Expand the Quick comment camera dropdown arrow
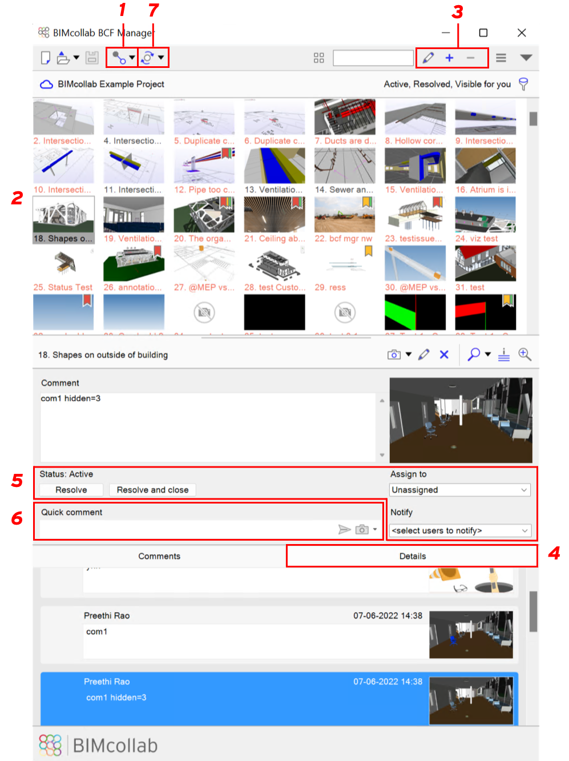This screenshot has width=569, height=761. pos(375,530)
